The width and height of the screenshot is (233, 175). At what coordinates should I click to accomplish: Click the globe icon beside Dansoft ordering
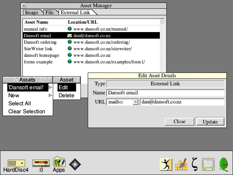70,42
